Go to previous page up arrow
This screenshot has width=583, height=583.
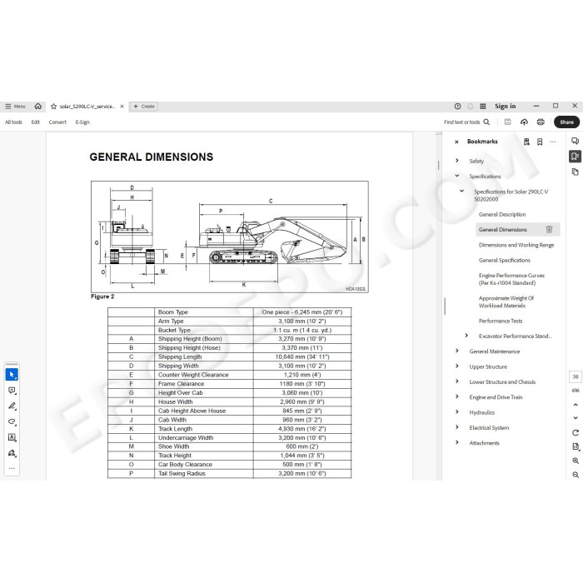pyautogui.click(x=576, y=405)
